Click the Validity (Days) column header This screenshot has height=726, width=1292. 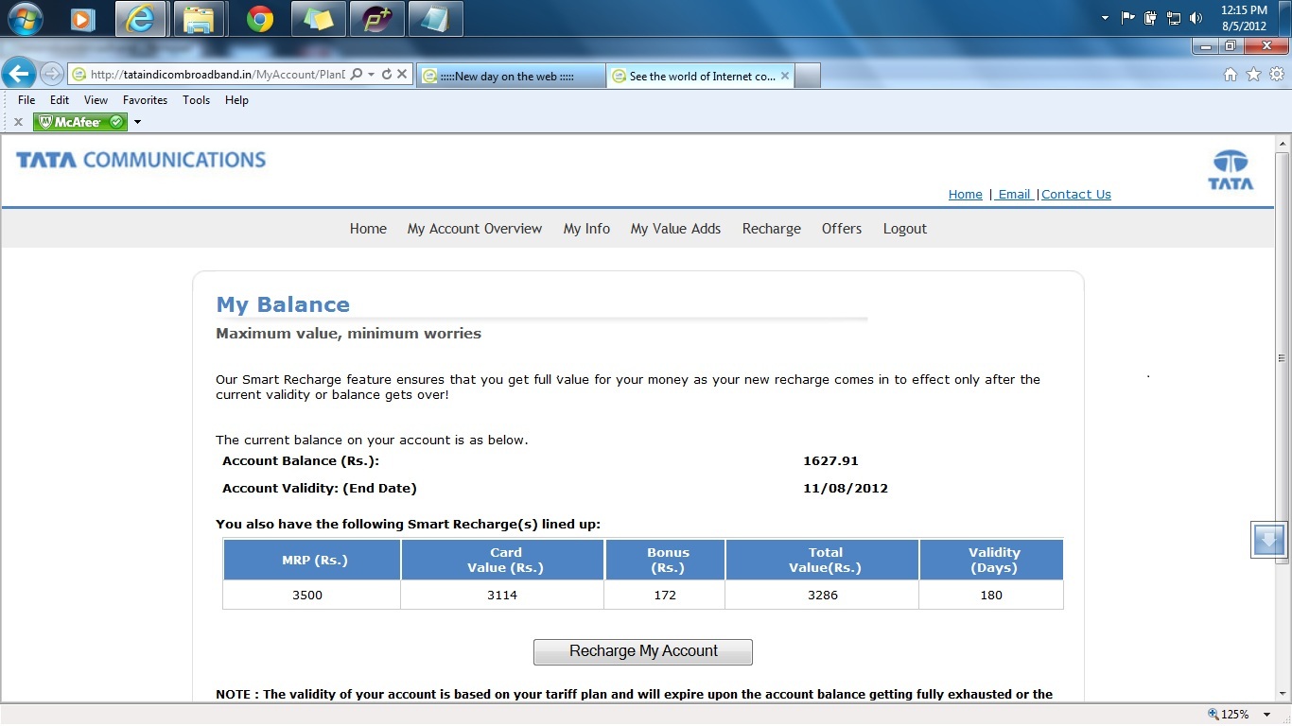(992, 560)
